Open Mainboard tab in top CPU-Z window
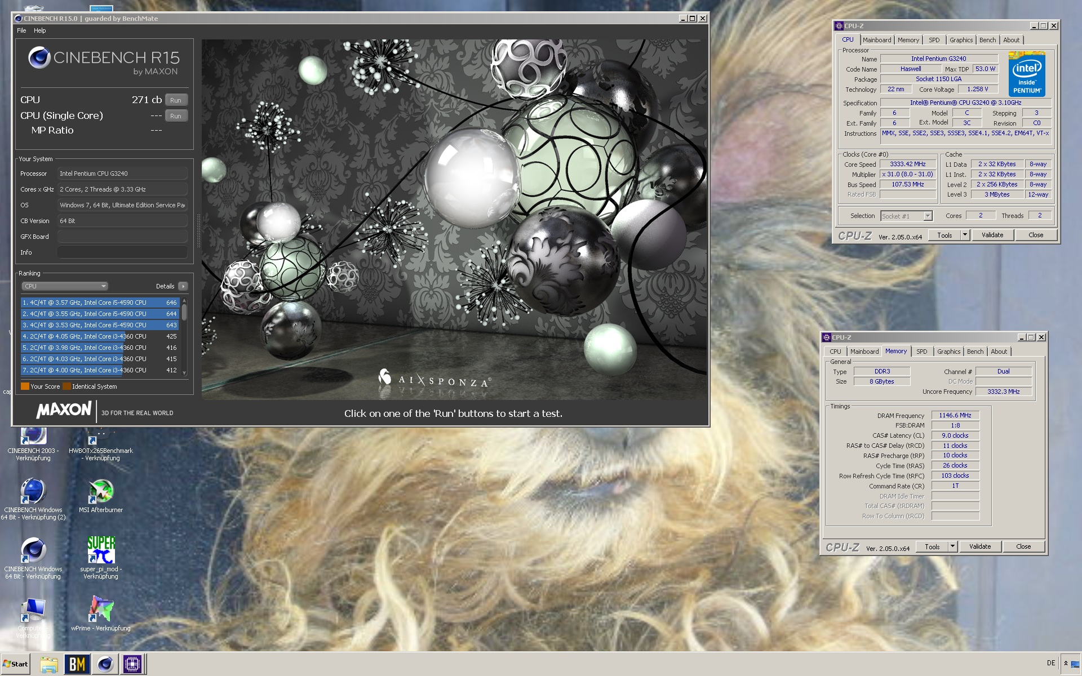Image resolution: width=1082 pixels, height=676 pixels. (877, 40)
